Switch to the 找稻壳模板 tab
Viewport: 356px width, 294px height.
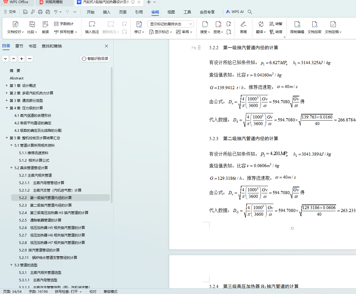pyautogui.click(x=54, y=2)
